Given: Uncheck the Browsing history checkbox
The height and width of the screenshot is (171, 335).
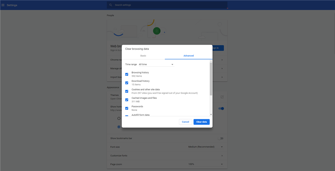Looking at the screenshot, I should [127, 74].
